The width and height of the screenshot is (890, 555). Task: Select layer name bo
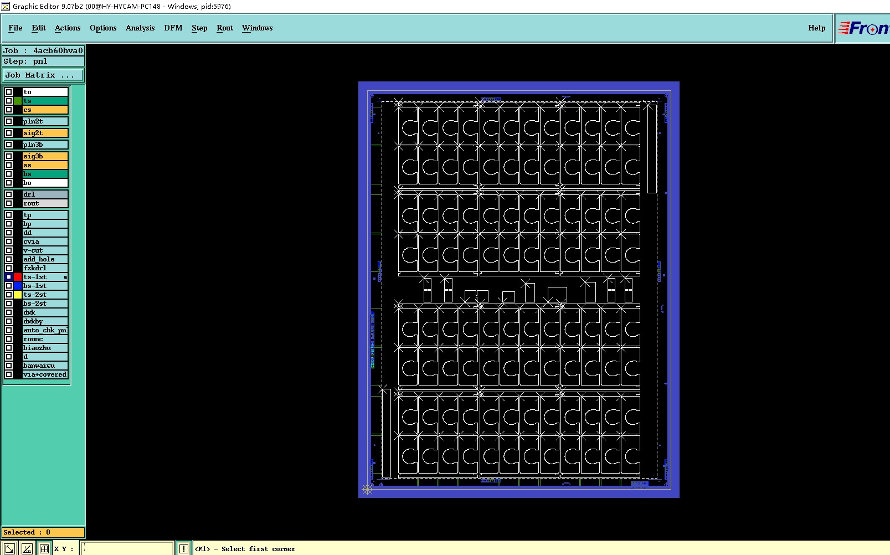pyautogui.click(x=45, y=183)
